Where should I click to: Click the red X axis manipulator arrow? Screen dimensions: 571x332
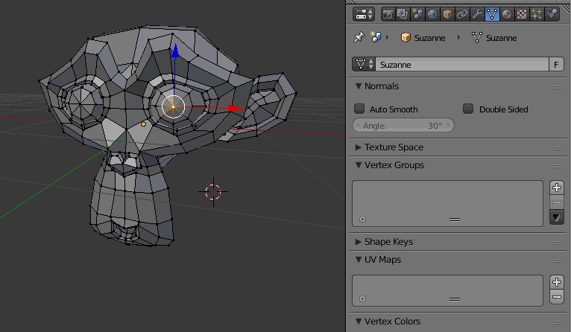(x=236, y=108)
